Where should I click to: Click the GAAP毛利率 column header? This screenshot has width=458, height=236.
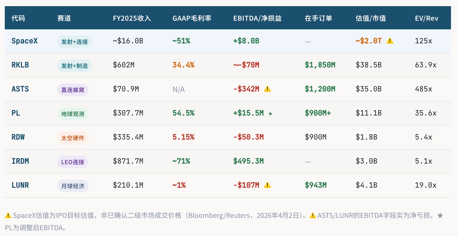point(192,18)
